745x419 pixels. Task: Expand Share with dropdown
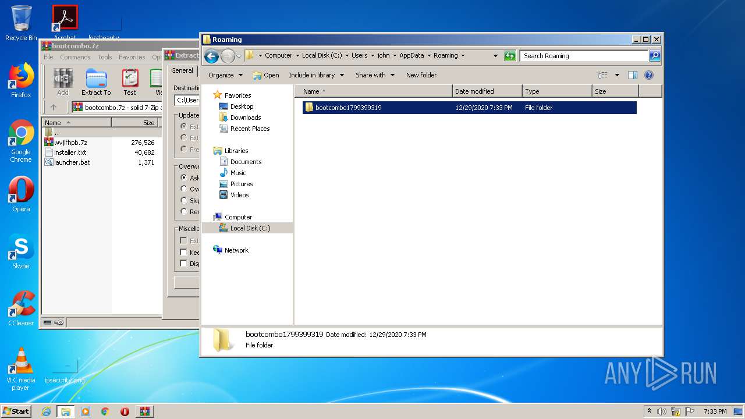click(x=375, y=75)
